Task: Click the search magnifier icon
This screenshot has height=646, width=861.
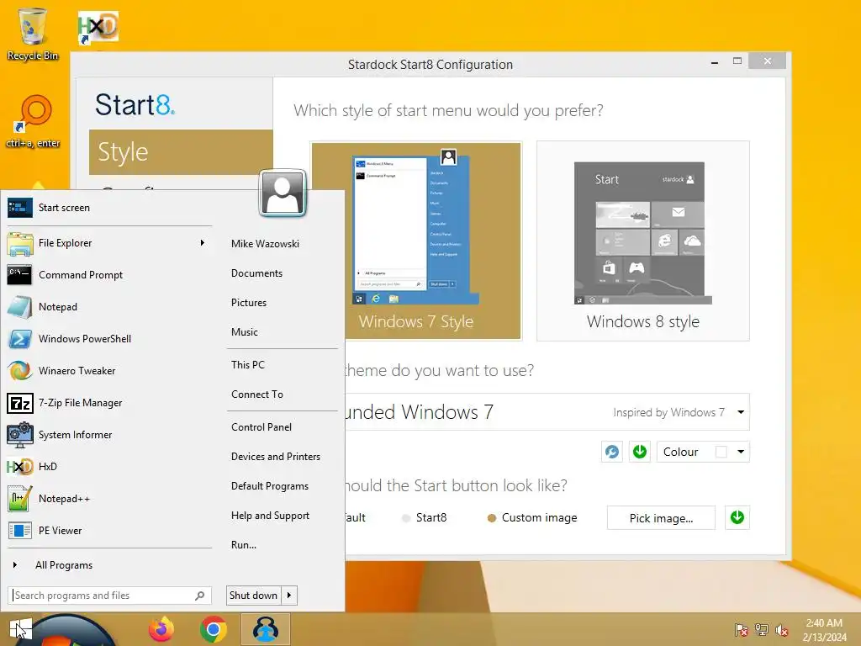Action: 200,596
